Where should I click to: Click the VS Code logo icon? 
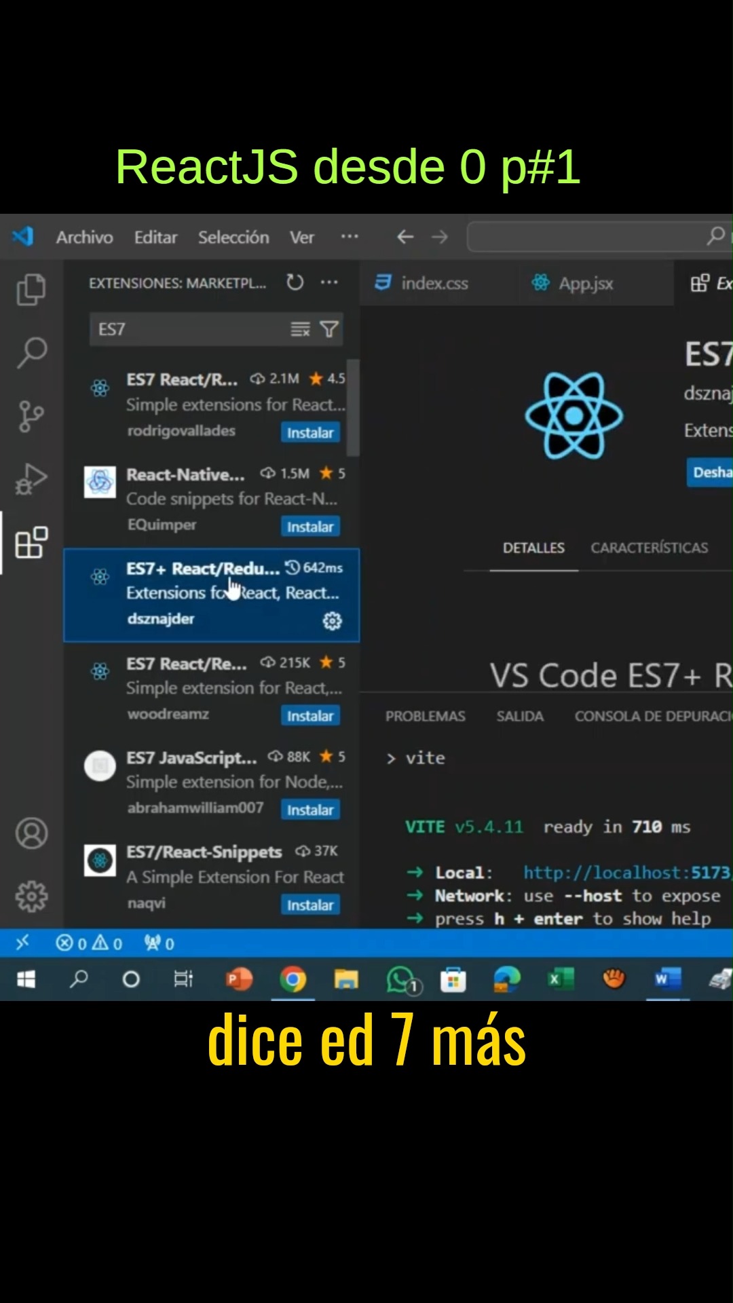[x=22, y=236]
